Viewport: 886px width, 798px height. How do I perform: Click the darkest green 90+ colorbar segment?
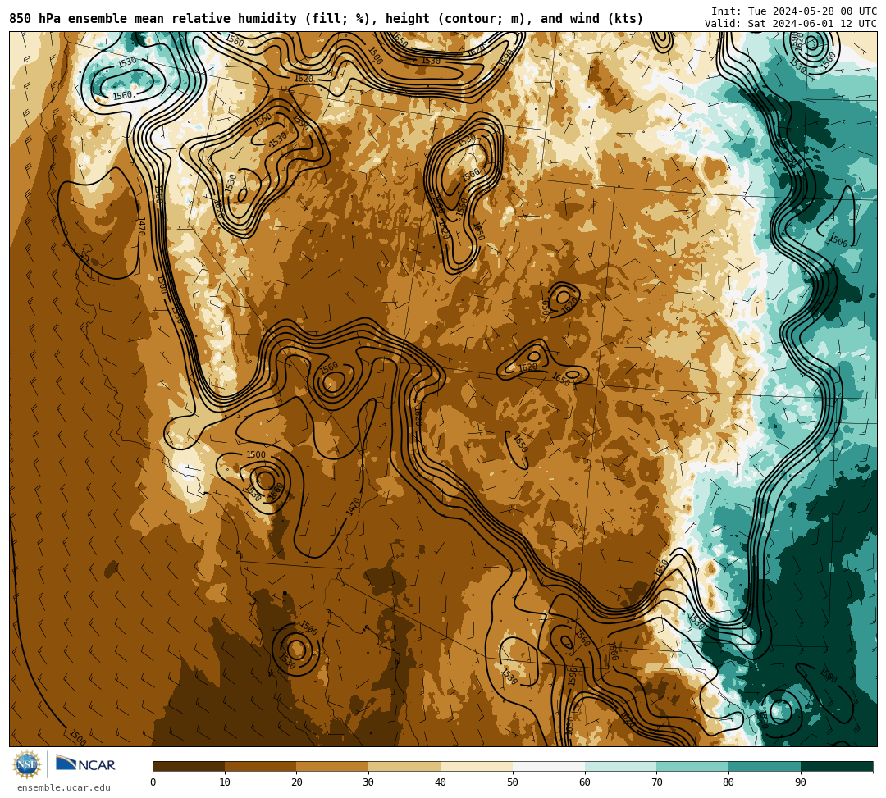[x=837, y=766]
